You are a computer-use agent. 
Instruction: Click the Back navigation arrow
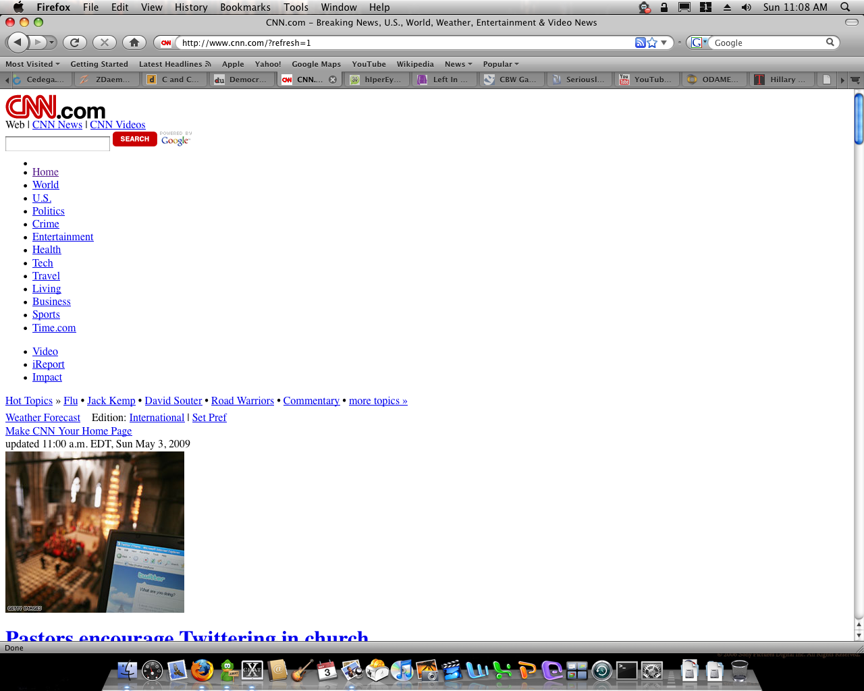click(18, 43)
